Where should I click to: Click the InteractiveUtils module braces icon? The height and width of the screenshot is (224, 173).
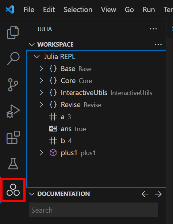(53, 93)
